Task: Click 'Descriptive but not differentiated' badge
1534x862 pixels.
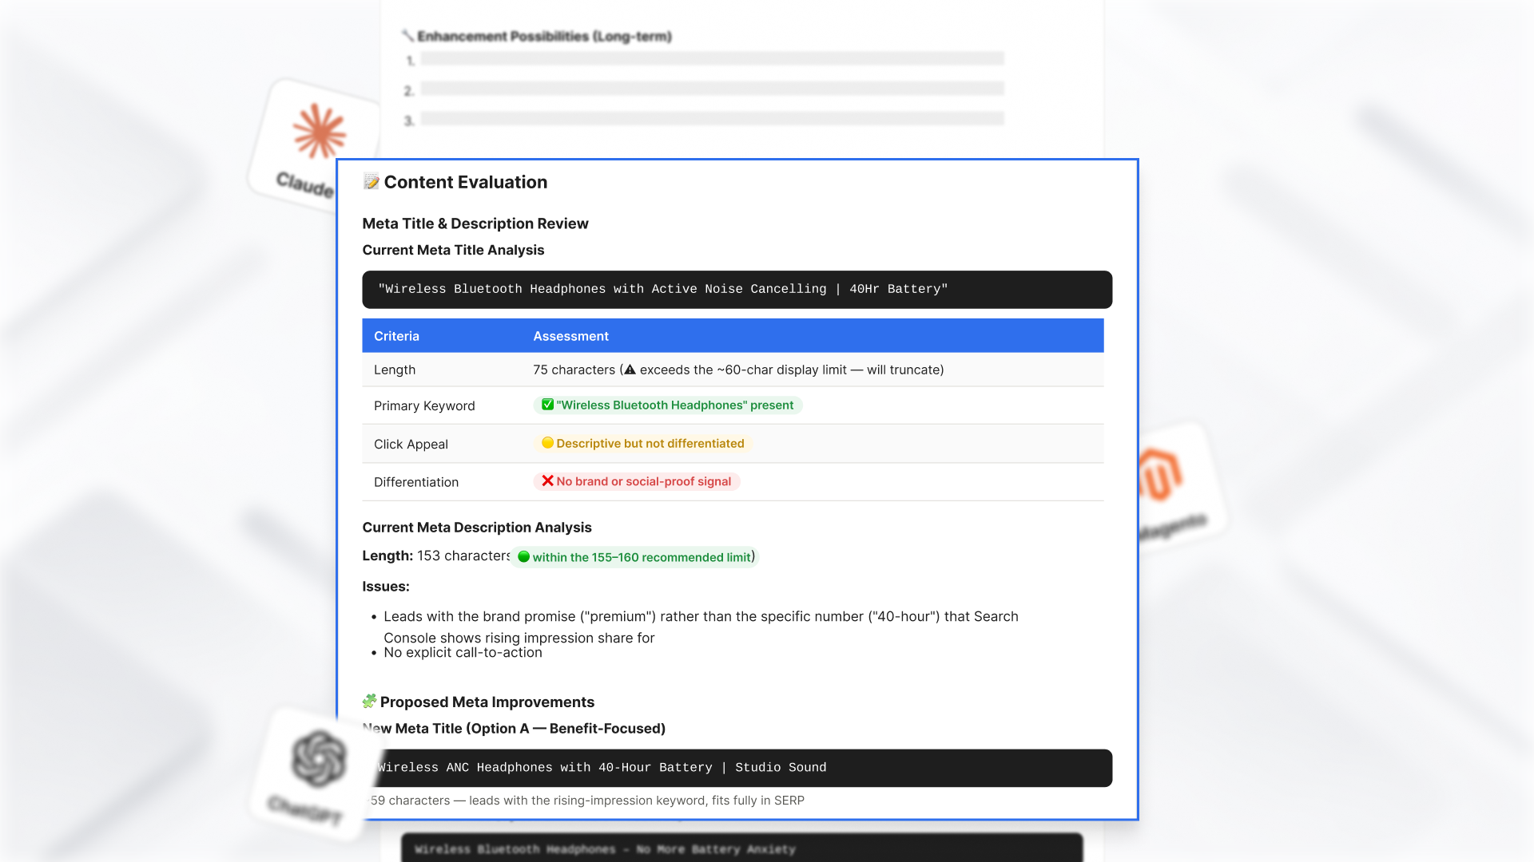Action: coord(643,443)
